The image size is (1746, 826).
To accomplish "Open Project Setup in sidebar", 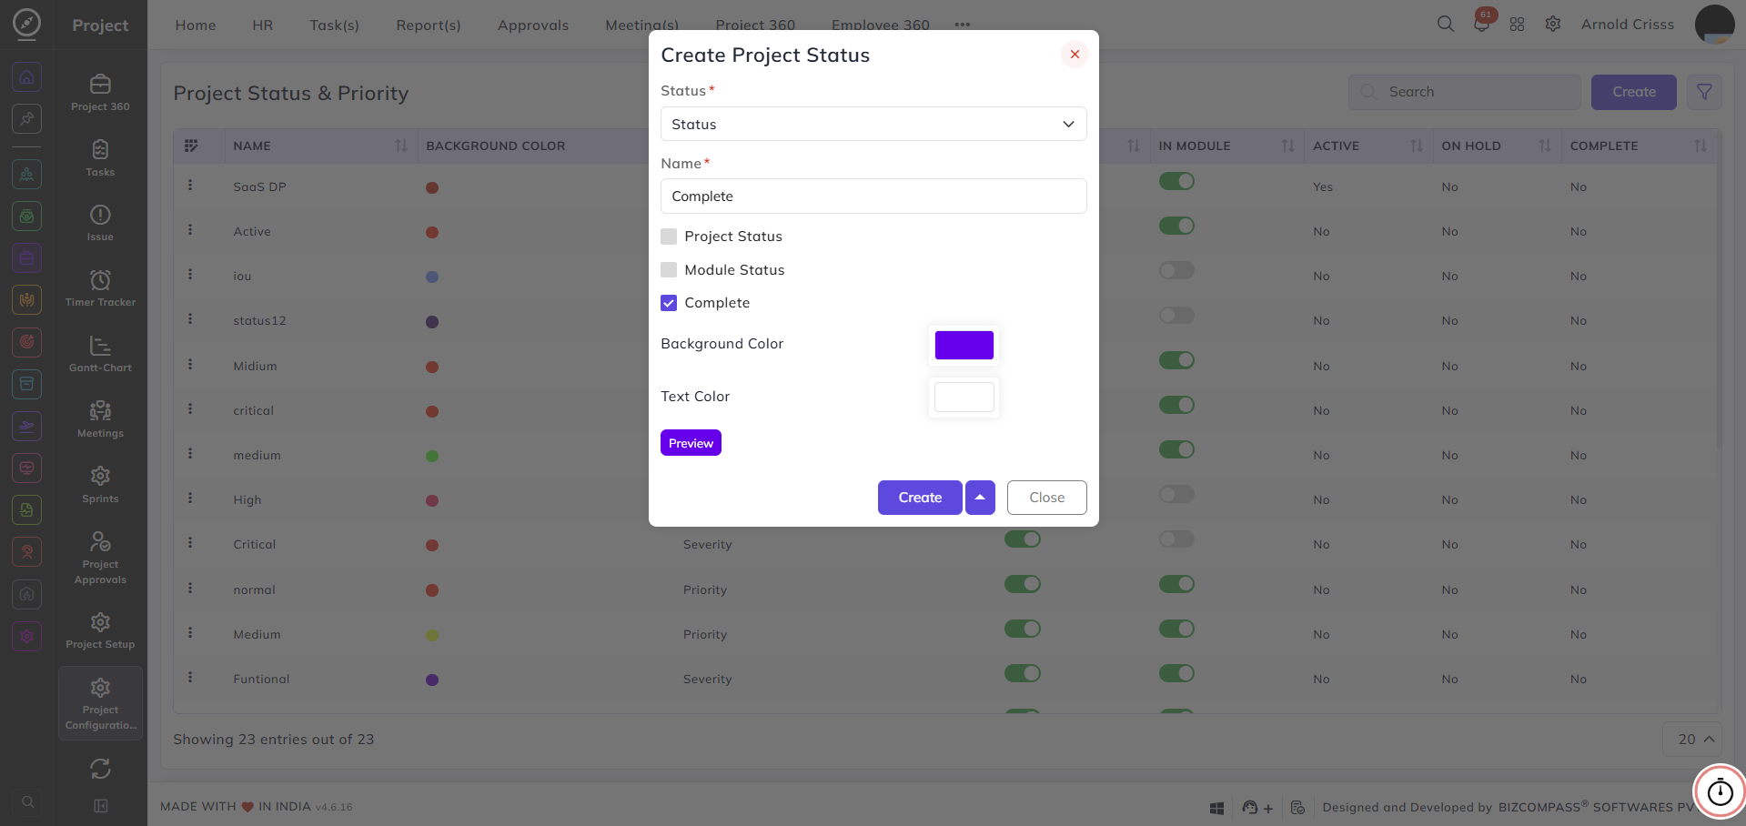I will point(100,630).
